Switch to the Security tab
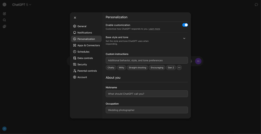 coord(86,64)
